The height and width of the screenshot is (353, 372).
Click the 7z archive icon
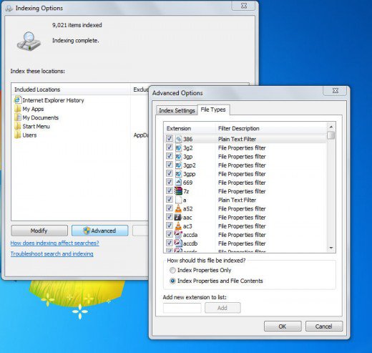[178, 191]
